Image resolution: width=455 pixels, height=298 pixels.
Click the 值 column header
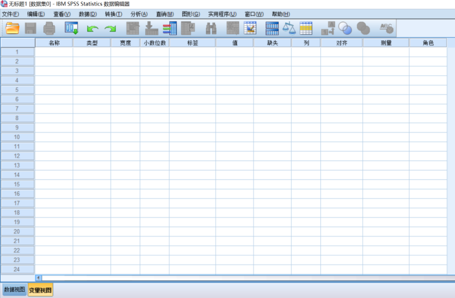click(235, 43)
